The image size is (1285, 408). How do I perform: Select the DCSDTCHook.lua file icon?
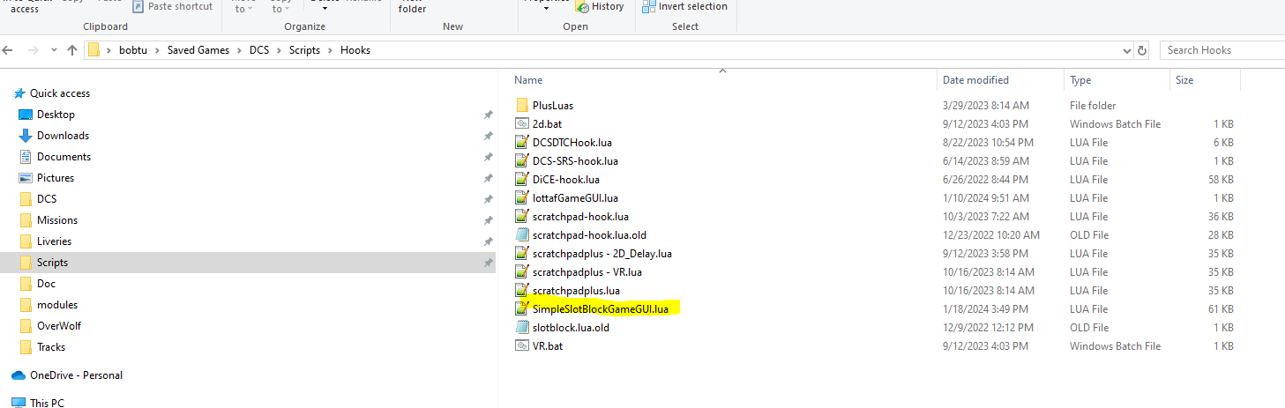pyautogui.click(x=522, y=143)
